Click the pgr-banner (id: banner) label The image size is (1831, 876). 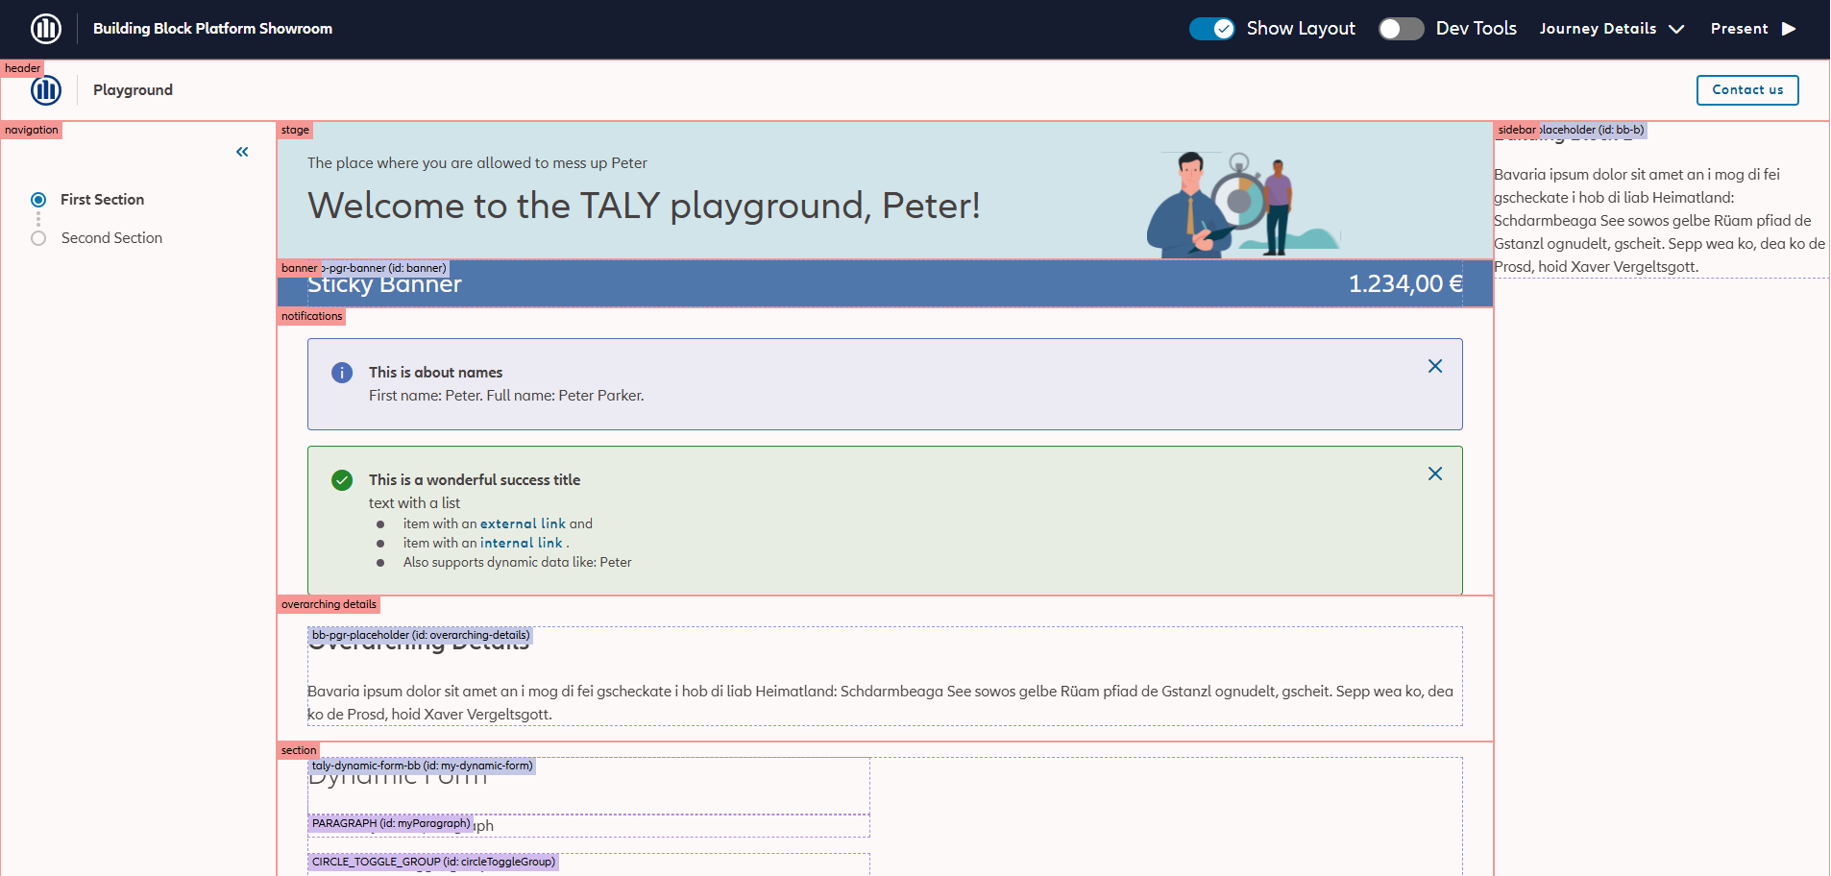pos(386,268)
